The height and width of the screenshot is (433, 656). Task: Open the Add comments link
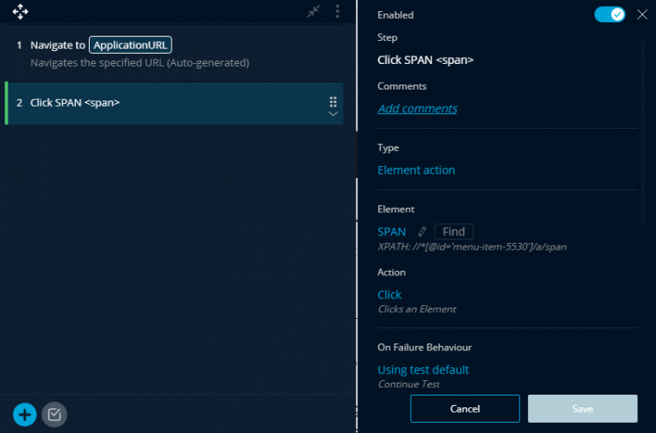pos(417,108)
